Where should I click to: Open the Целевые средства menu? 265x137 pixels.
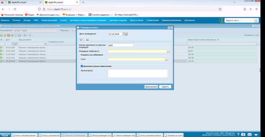click(118, 20)
